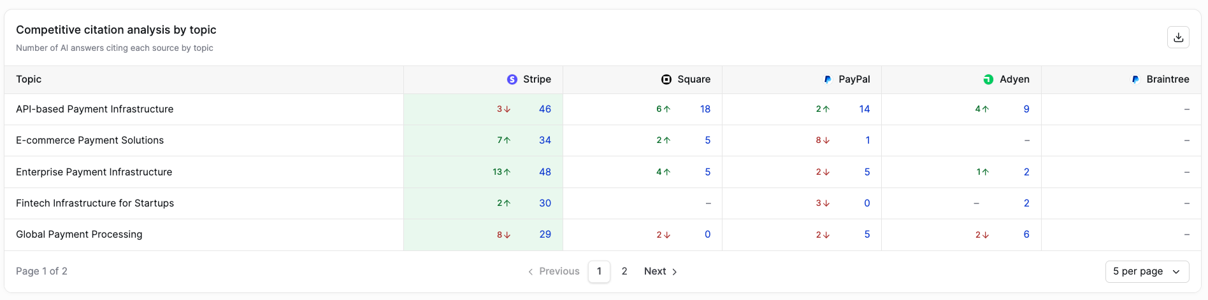
Task: Open Stripe count 48 for Enterprise Payment
Action: [x=545, y=172]
